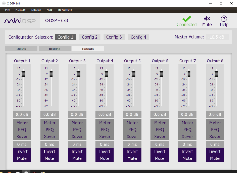Viewport: 237px width, 173px height.
Task: Switch to Config 3
Action: click(x=114, y=37)
